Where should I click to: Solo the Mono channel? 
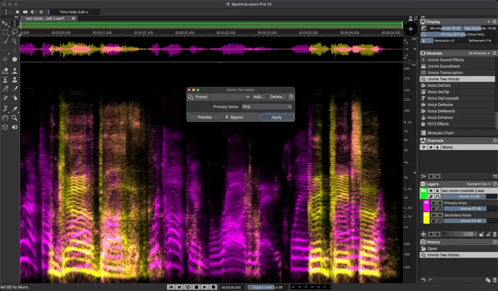[x=437, y=147]
